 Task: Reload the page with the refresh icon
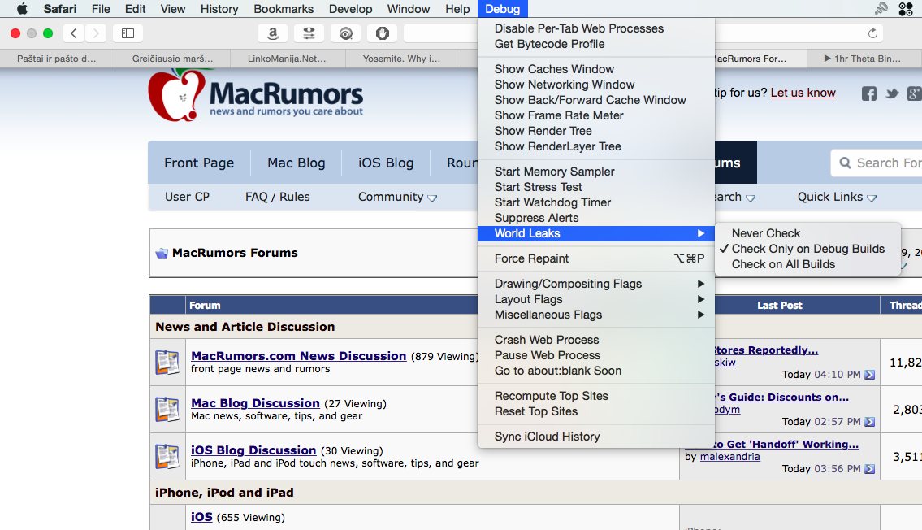coord(872,33)
